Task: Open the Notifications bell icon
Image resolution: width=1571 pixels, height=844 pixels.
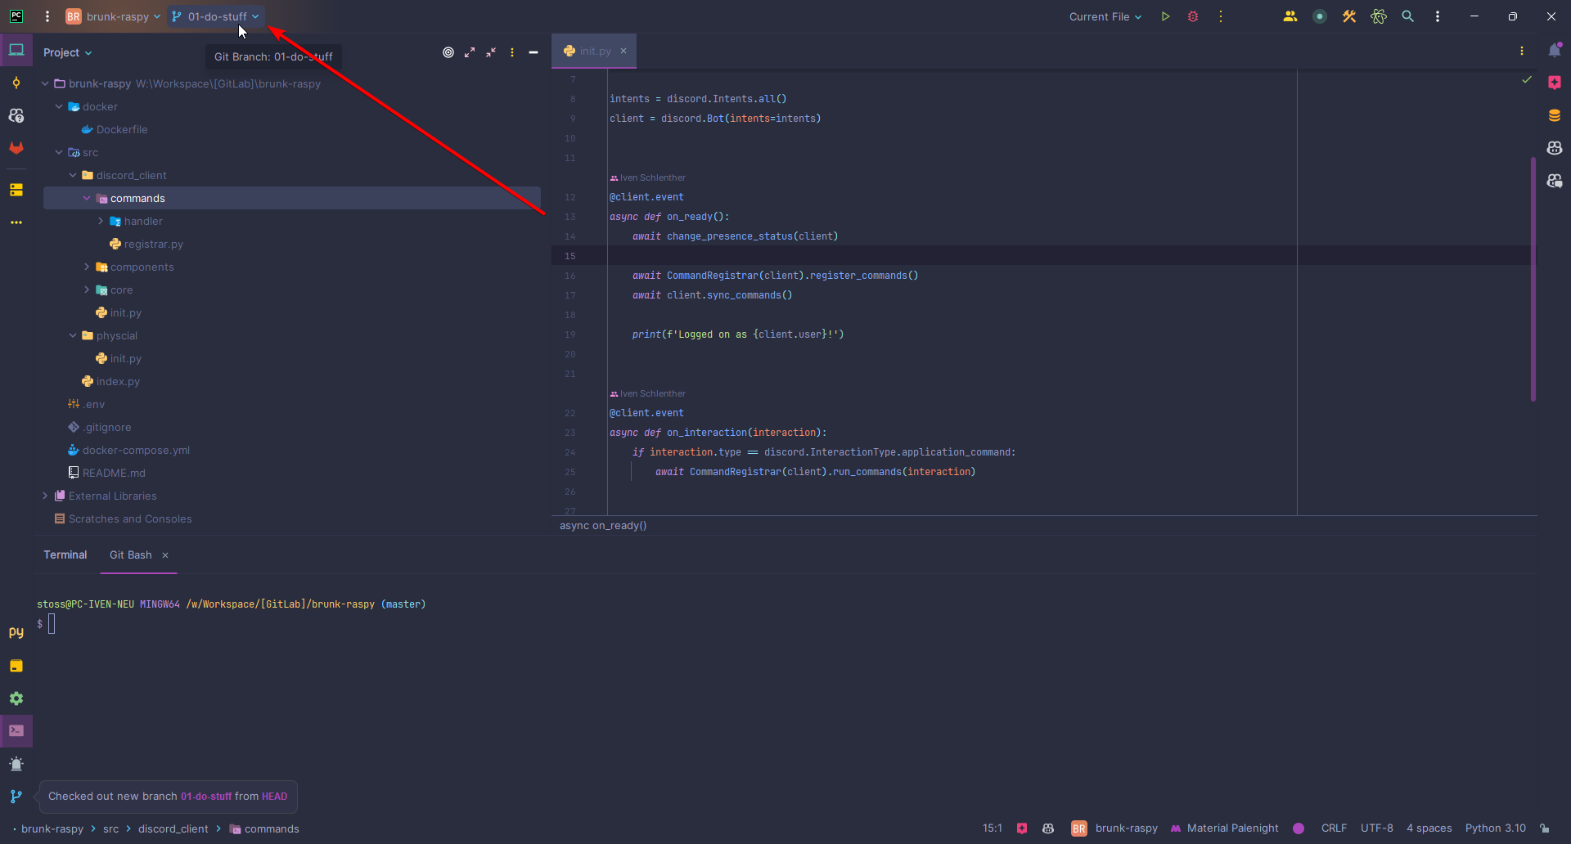Action: pyautogui.click(x=1554, y=51)
